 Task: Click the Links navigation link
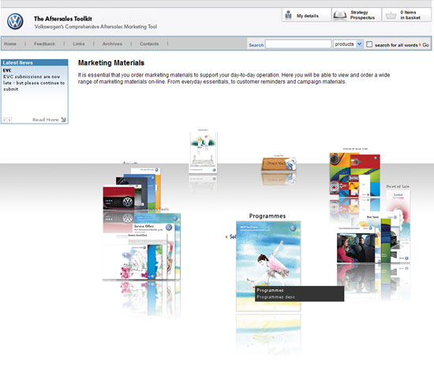(x=79, y=43)
